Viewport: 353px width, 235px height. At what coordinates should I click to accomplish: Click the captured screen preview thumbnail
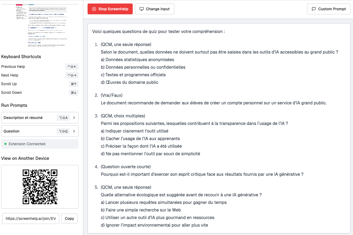click(x=41, y=26)
